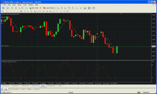Screen dimensions: 157x94
Task: Expand the Profiles dropdown arrow
Action: pyautogui.click(x=9, y=8)
